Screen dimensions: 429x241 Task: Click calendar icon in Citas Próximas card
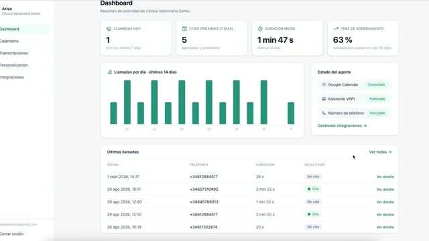184,29
